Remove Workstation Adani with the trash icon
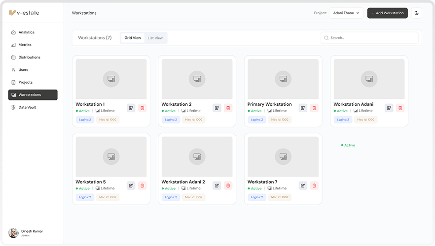435x246 pixels. pyautogui.click(x=400, y=108)
